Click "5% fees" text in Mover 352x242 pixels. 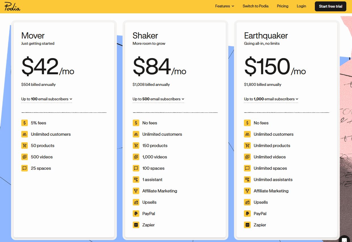(39, 123)
